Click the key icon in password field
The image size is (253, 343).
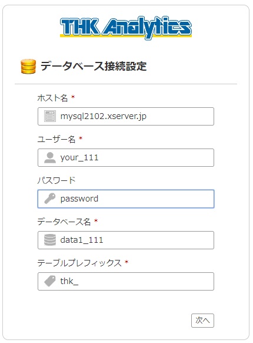click(50, 199)
